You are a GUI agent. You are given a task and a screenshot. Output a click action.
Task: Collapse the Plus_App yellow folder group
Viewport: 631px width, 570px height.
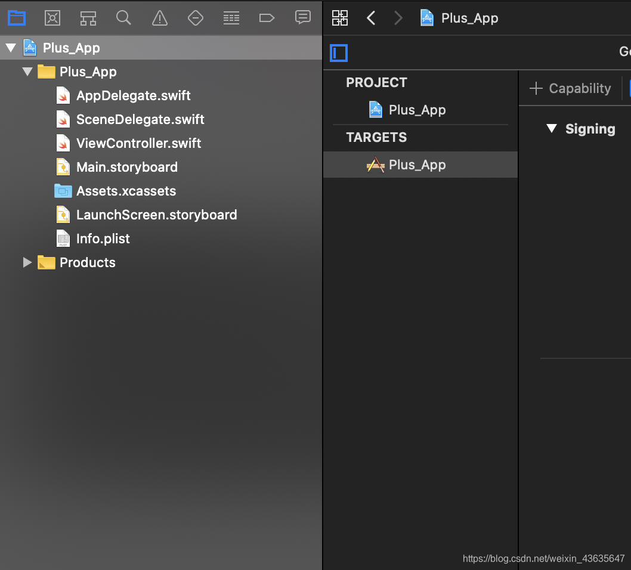click(x=27, y=72)
